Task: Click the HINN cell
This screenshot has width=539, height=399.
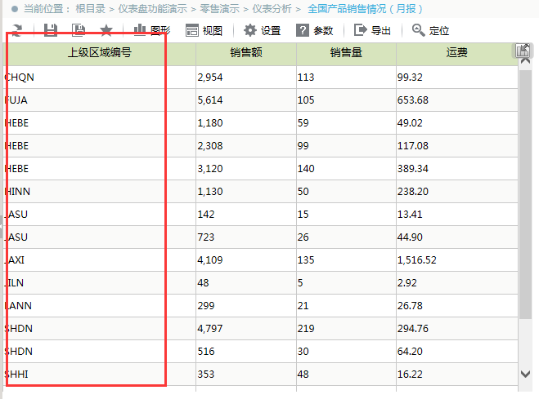Action: pyautogui.click(x=100, y=191)
